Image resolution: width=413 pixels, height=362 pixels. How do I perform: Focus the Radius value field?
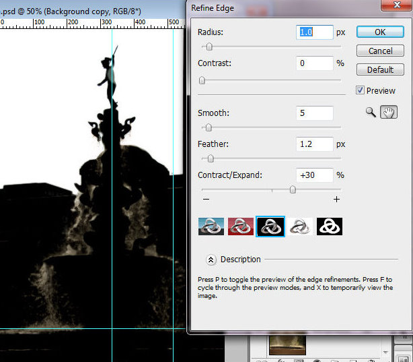click(315, 32)
